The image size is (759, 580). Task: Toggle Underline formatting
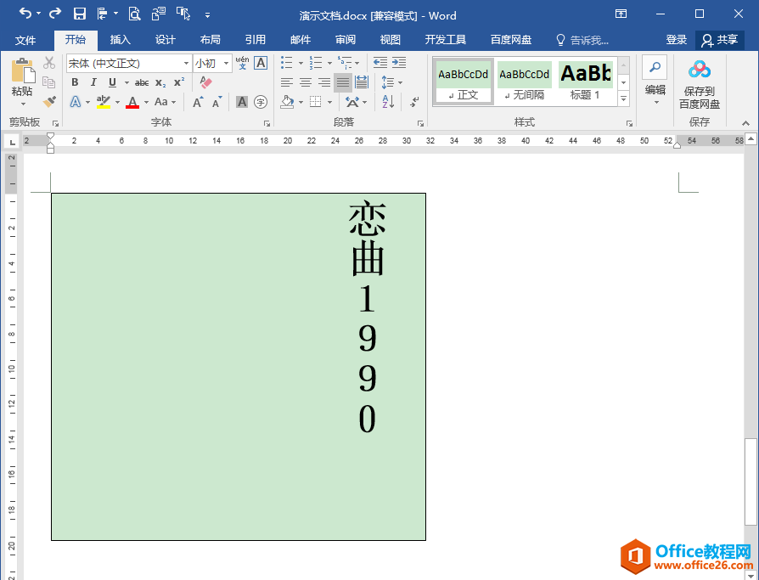click(112, 82)
